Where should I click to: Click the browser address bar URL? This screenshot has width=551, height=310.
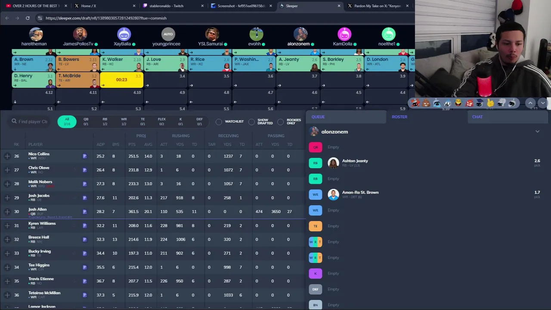(106, 18)
